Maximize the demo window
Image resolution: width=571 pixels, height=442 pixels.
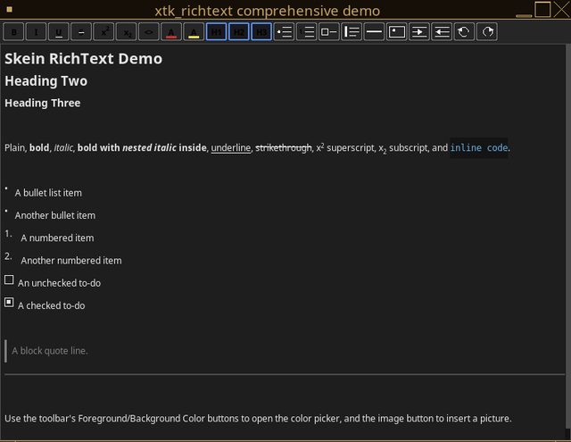(542, 10)
